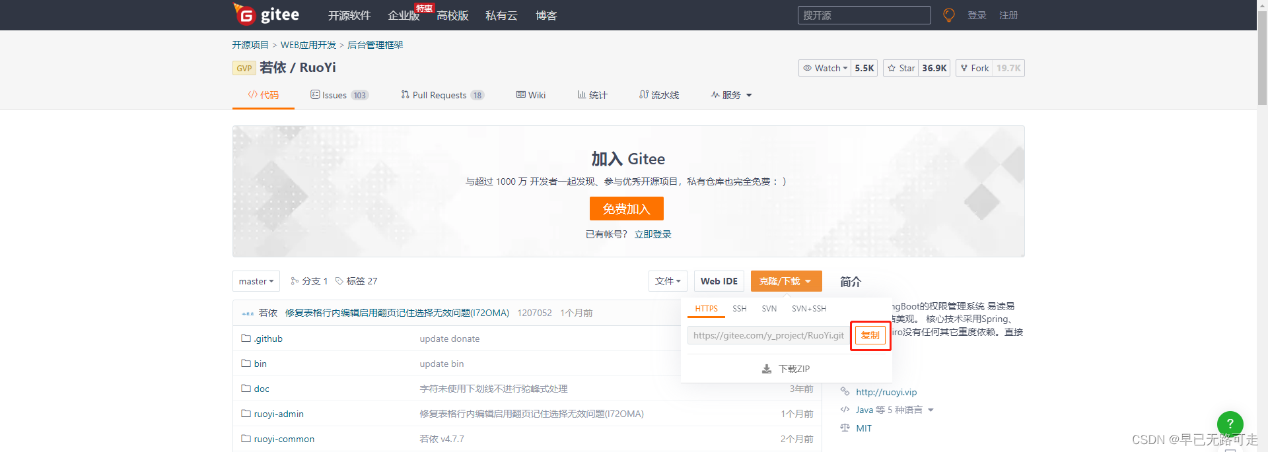1268x452 pixels.
Task: Select the SVN+SSH clone tab
Action: click(809, 309)
